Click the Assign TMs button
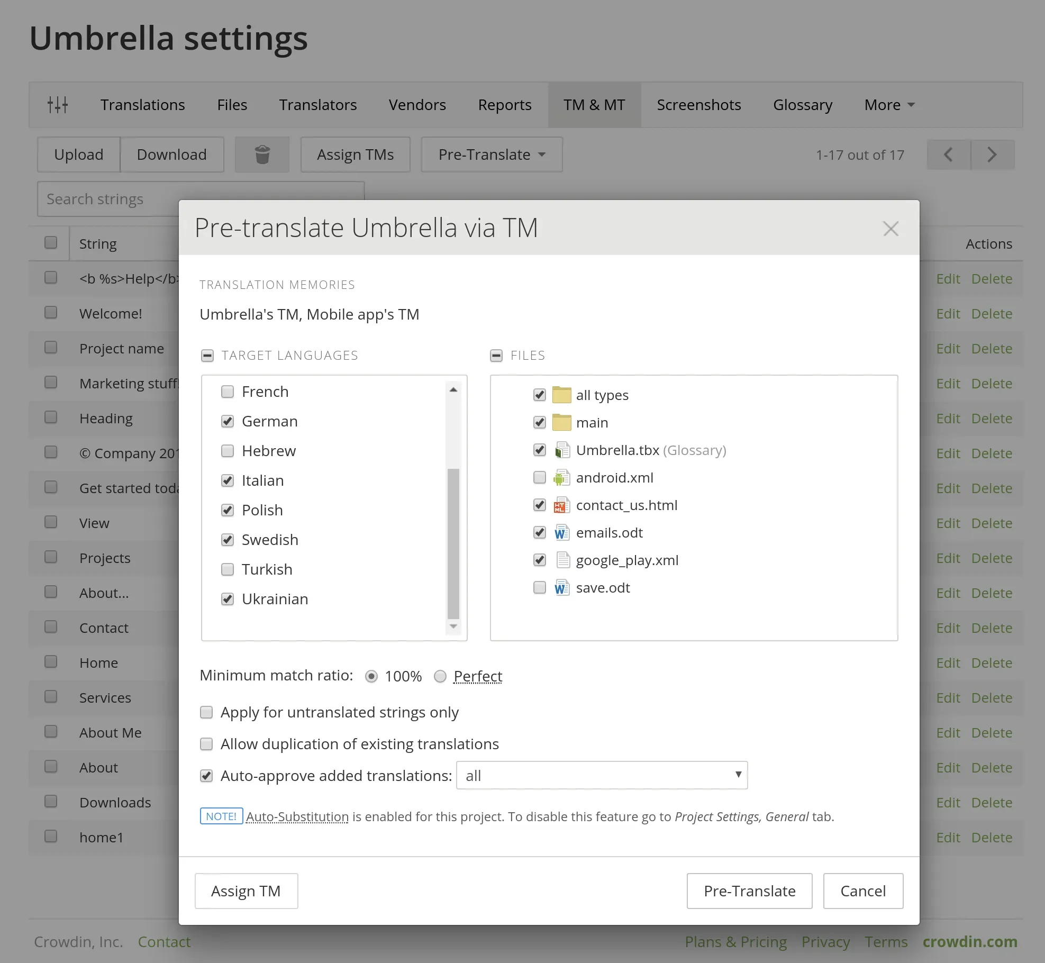Image resolution: width=1045 pixels, height=963 pixels. (x=356, y=155)
